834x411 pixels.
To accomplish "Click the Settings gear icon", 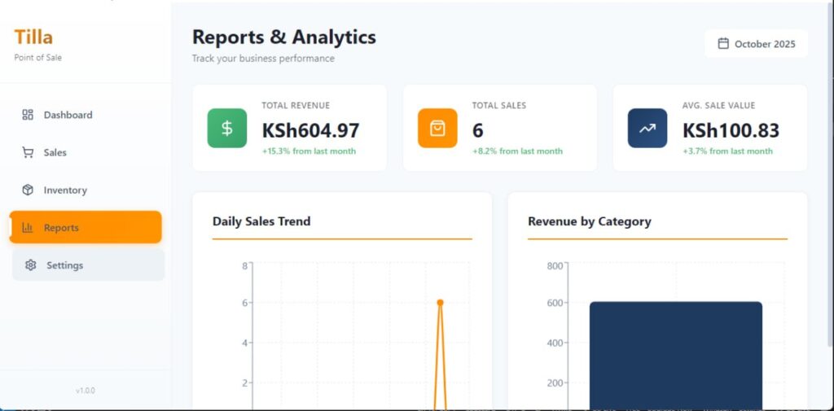I will 31,265.
